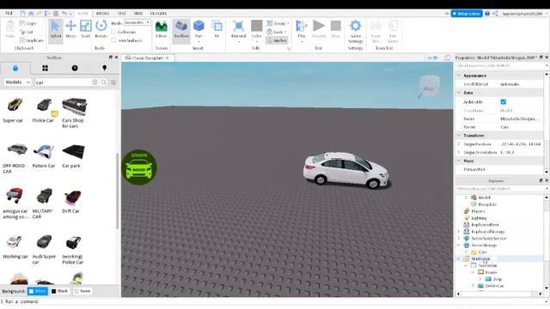
Task: Open the Toolbox Inventory grid icon
Action: pyautogui.click(x=46, y=68)
